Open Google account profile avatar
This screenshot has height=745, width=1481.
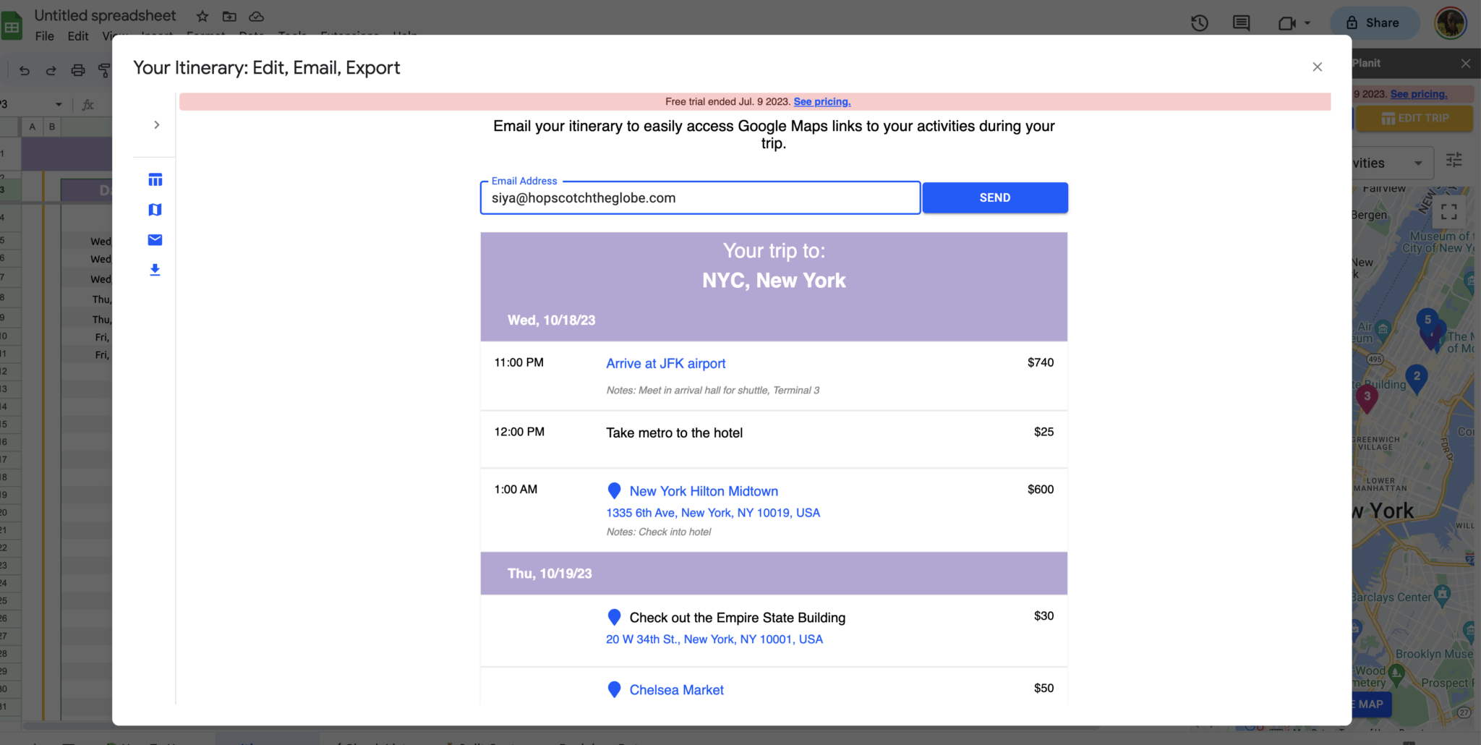(x=1451, y=23)
